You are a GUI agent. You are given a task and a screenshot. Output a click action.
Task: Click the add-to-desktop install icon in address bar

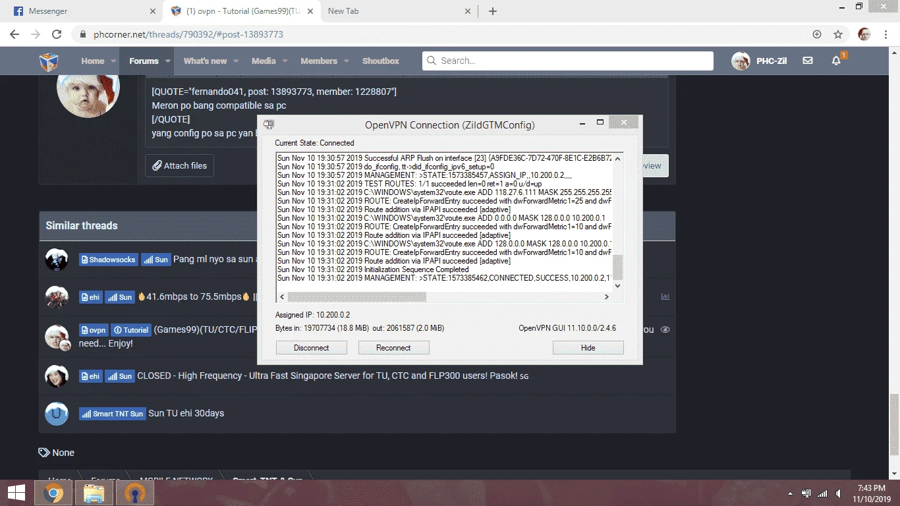click(817, 34)
